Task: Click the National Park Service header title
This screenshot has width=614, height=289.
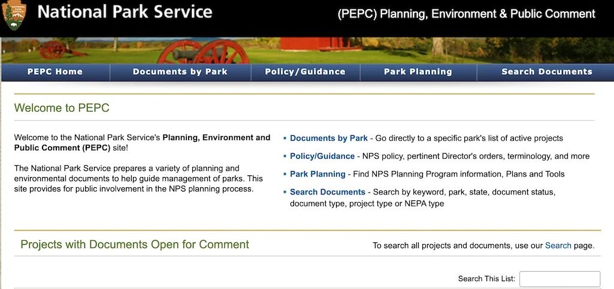Action: 125,12
